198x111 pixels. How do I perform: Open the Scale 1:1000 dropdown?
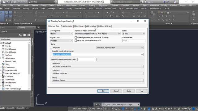(134, 34)
